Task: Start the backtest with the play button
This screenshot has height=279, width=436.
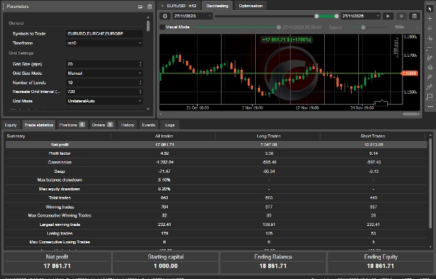Action: click(388, 16)
